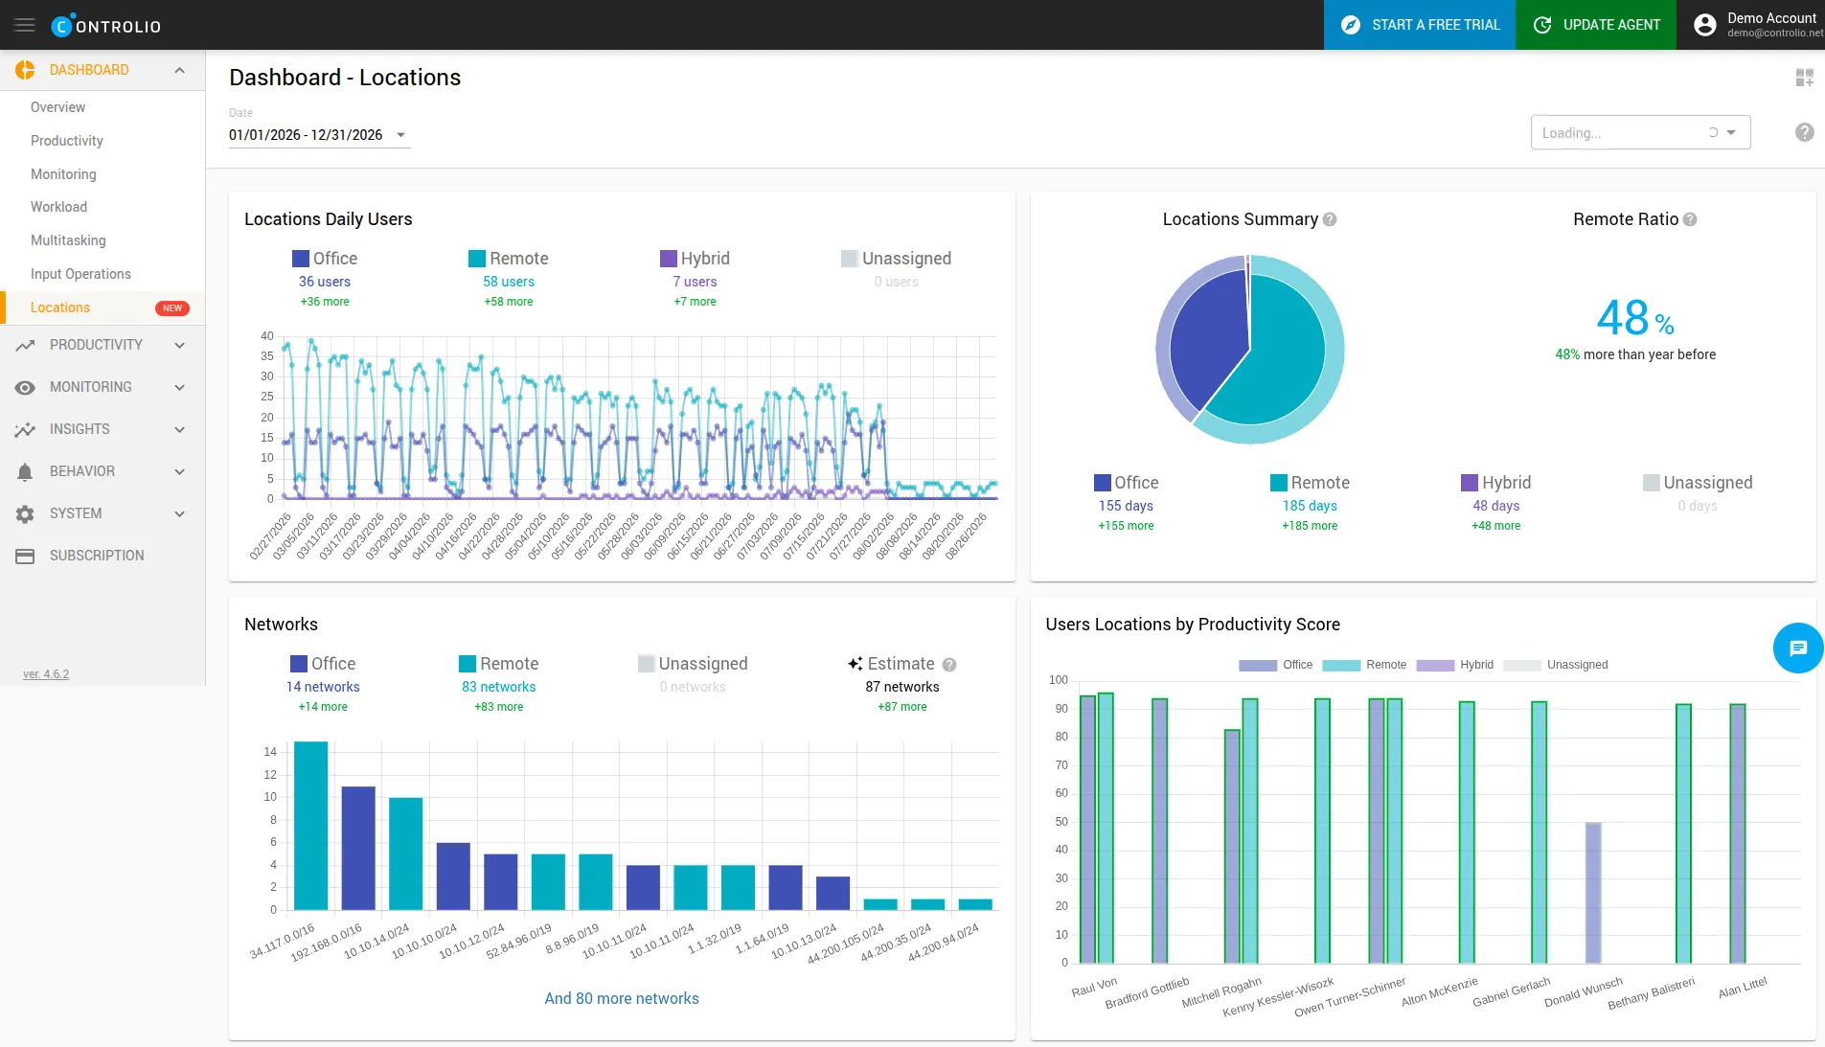Open the help question mark icon
Image resolution: width=1825 pixels, height=1047 pixels.
tap(1805, 132)
